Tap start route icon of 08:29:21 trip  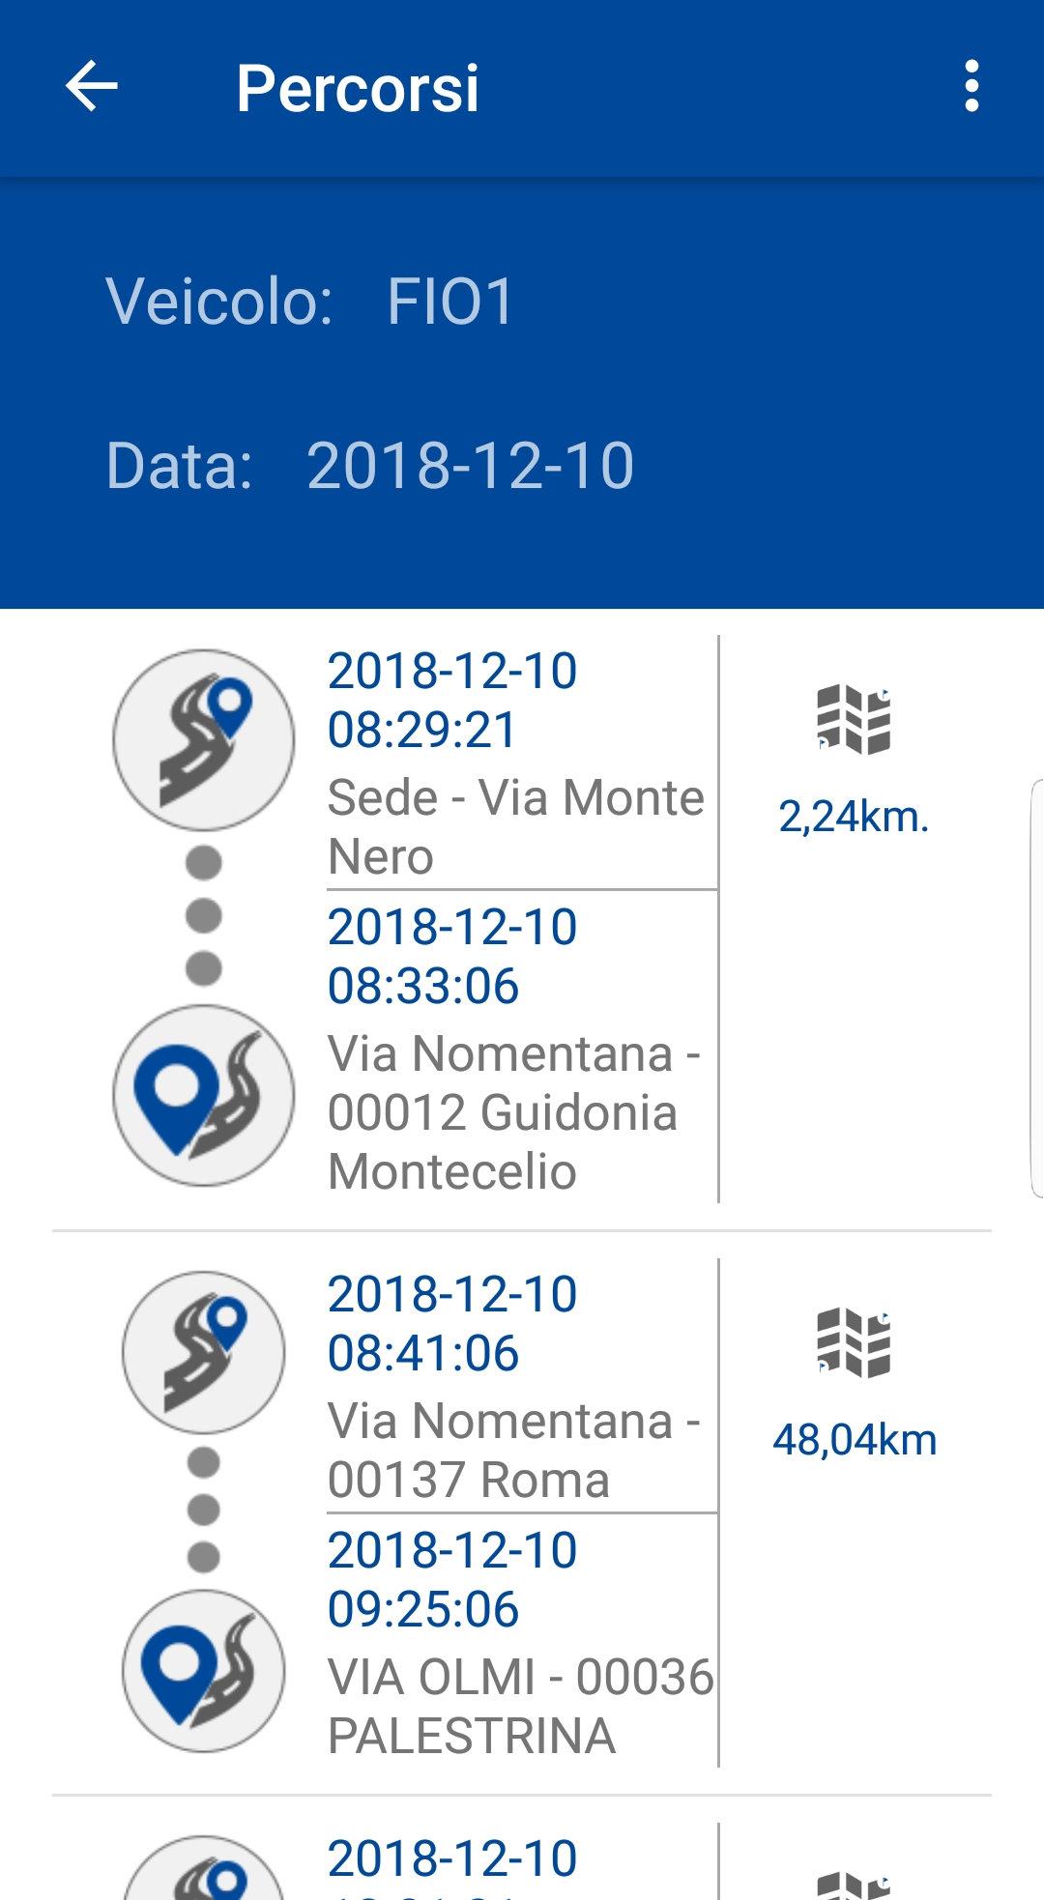coord(204,740)
